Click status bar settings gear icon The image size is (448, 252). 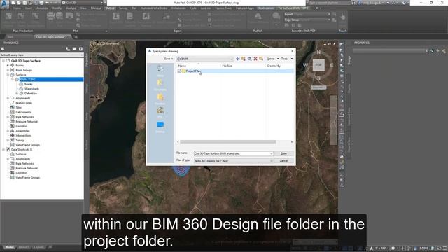coord(393,248)
